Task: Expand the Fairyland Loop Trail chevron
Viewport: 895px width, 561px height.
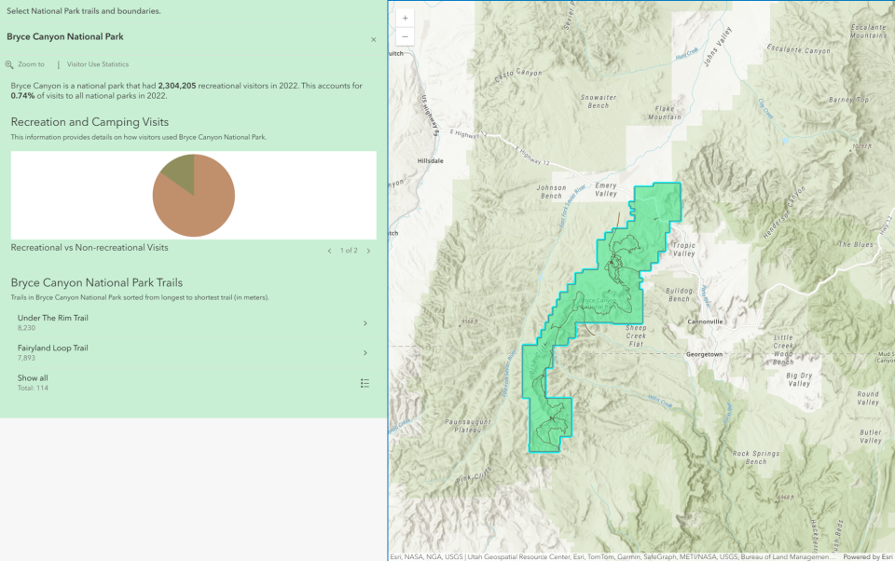Action: (x=365, y=353)
